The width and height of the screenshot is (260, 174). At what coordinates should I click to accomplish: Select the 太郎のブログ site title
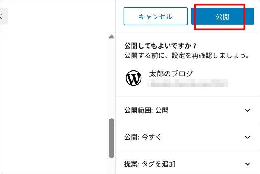(171, 74)
